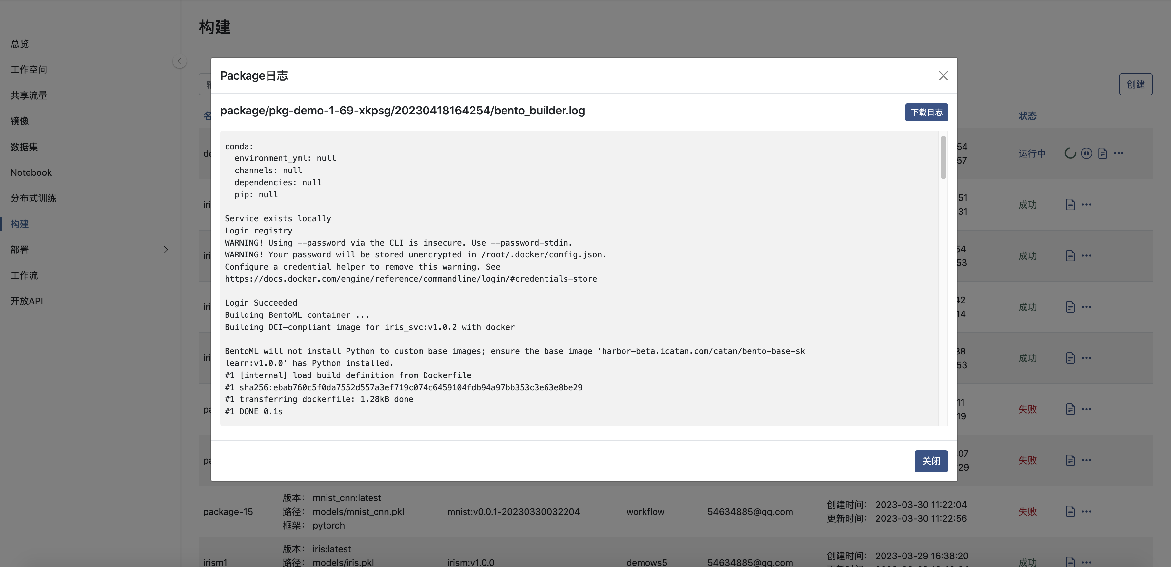Collapse the sidebar with the chevron circle
This screenshot has width=1171, height=567.
180,61
